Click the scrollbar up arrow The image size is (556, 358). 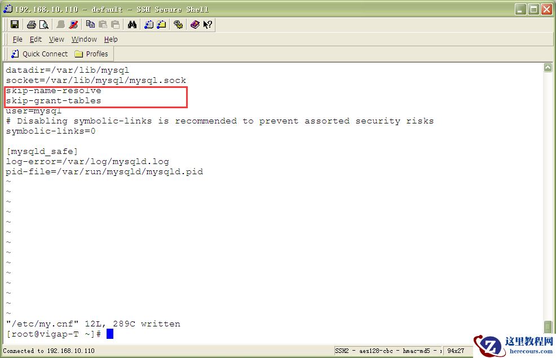point(548,67)
